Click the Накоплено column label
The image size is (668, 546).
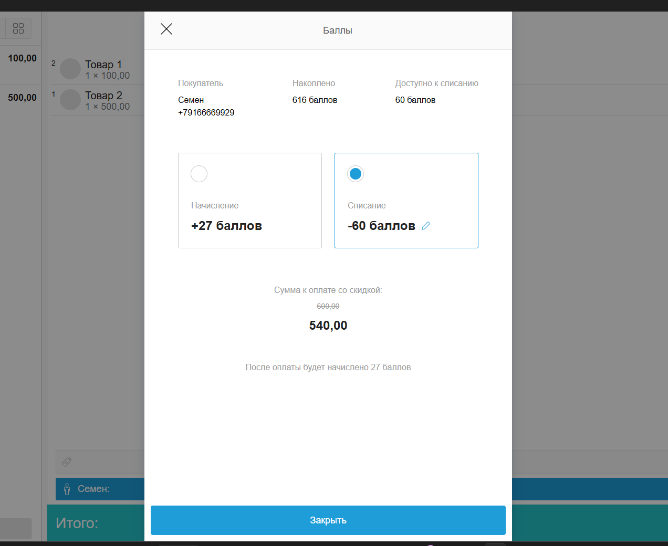(x=314, y=83)
